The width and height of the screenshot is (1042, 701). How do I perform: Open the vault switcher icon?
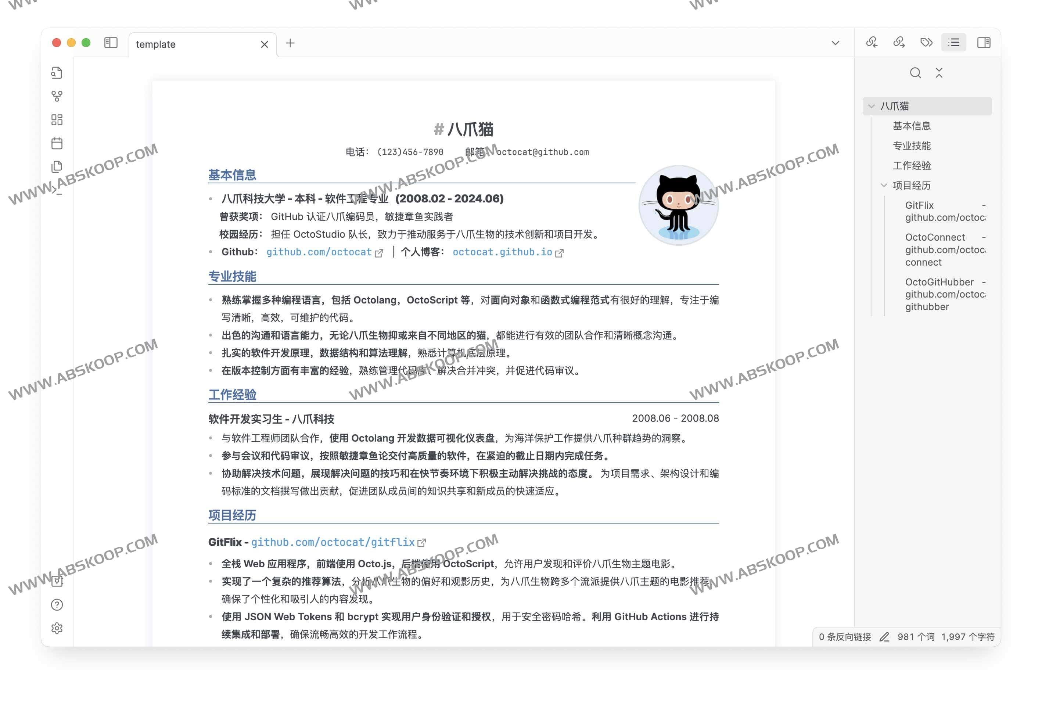click(57, 582)
